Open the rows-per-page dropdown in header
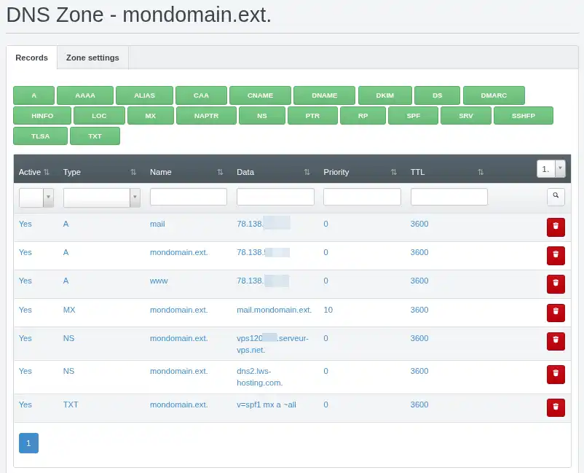584x473 pixels. 551,169
